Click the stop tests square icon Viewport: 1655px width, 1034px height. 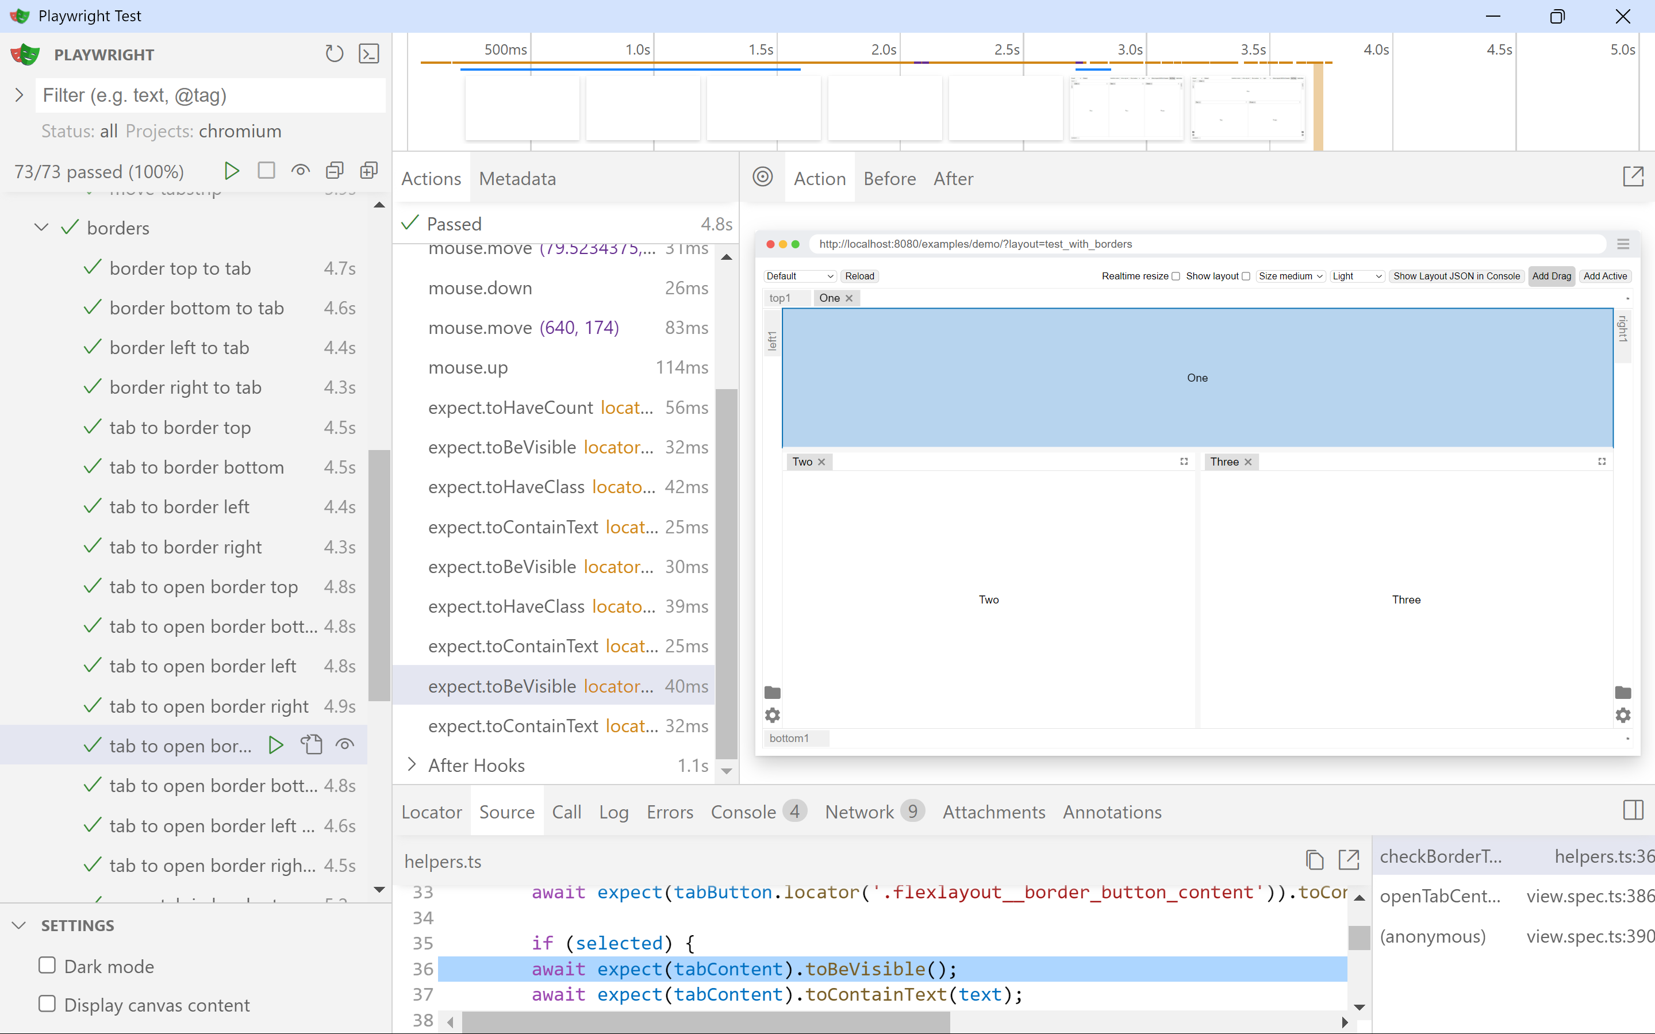point(266,171)
